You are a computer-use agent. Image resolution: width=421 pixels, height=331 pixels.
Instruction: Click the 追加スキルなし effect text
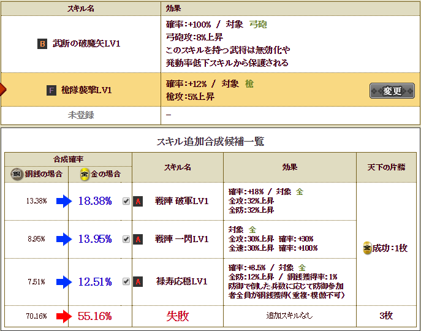pos(289,316)
